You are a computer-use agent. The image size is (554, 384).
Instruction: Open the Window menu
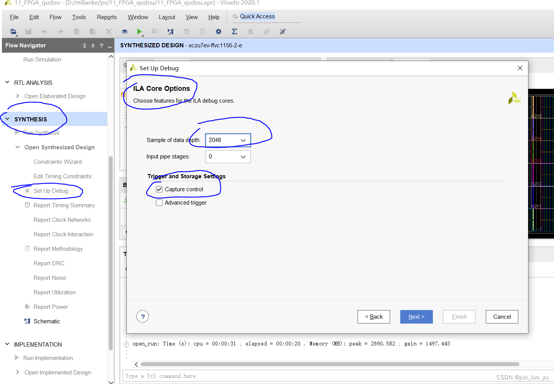pyautogui.click(x=138, y=17)
